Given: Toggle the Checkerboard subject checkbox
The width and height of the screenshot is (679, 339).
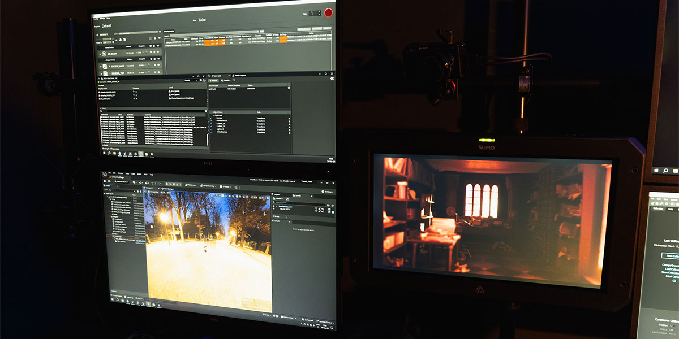Looking at the screenshot, I should click(212, 121).
